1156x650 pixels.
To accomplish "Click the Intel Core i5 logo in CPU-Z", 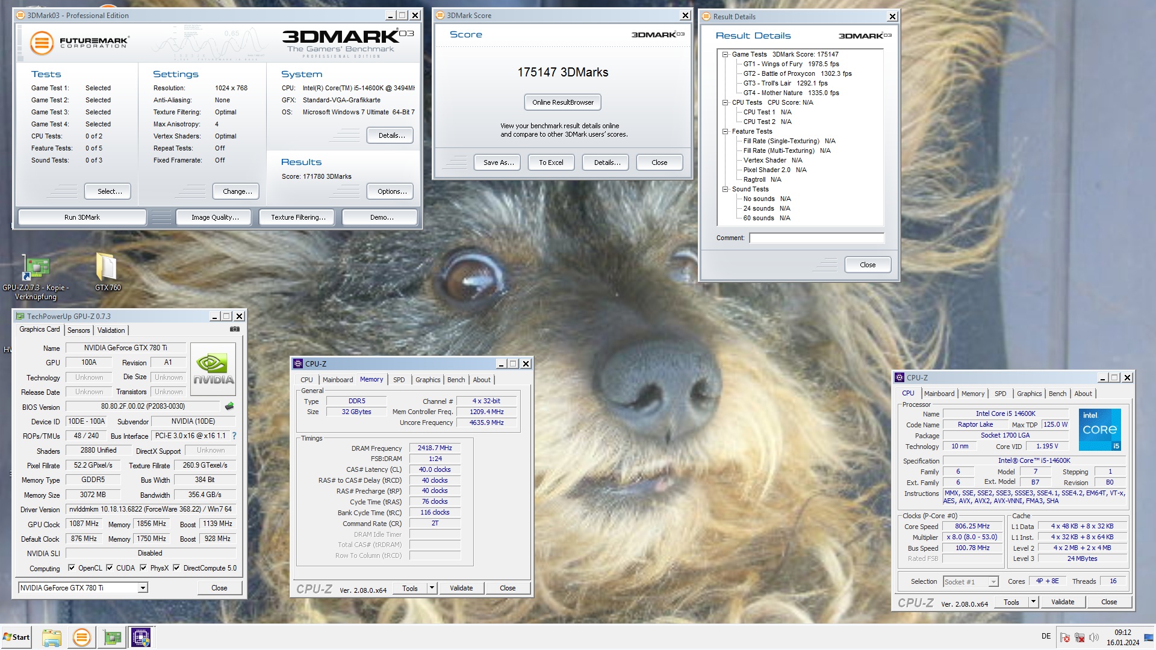I will [1099, 430].
